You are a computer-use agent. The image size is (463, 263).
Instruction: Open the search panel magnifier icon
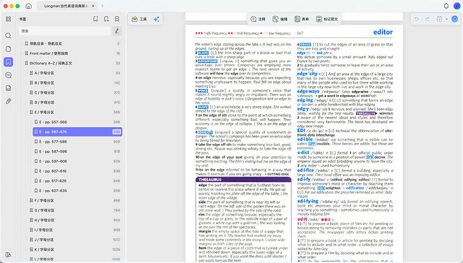(x=8, y=35)
